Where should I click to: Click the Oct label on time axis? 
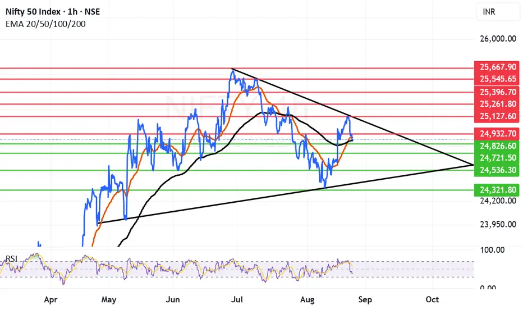pos(432,299)
